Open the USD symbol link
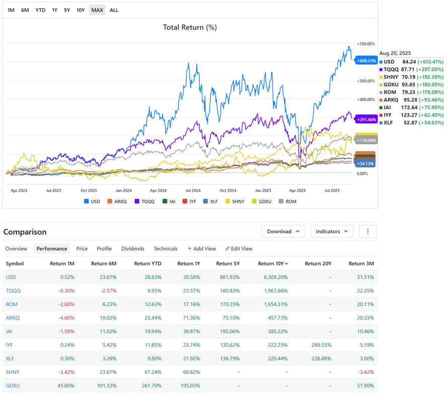This screenshot has width=448, height=402. point(11,277)
